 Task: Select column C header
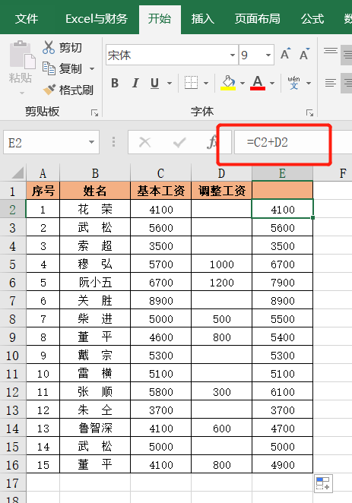coord(160,173)
